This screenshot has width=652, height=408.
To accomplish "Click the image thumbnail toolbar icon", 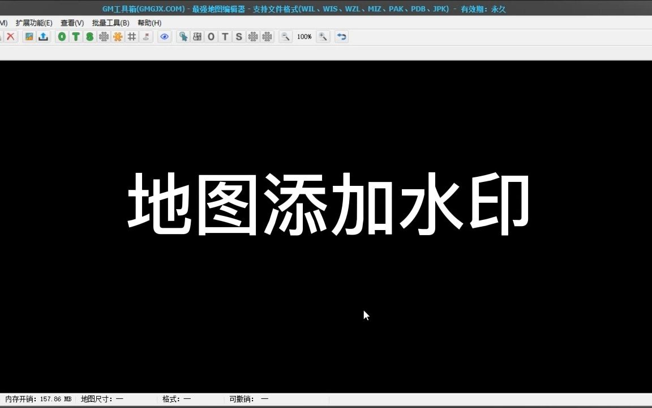I will 28,36.
